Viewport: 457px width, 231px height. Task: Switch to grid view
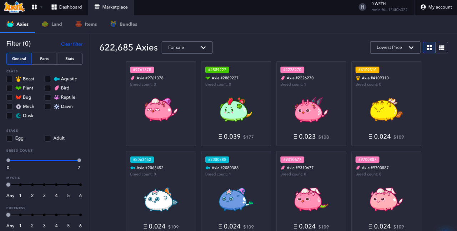tap(429, 47)
